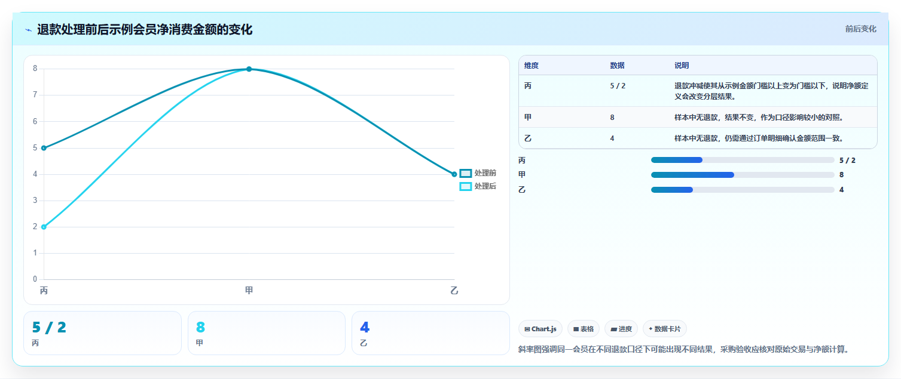This screenshot has width=901, height=379.
Task: Click the 乙 x-axis label
Action: coord(454,291)
